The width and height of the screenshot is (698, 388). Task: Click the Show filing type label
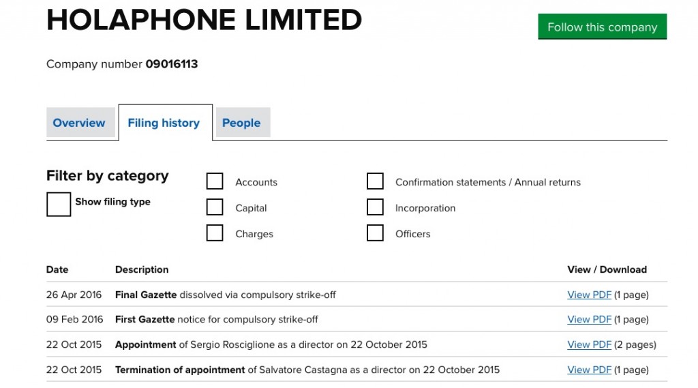pyautogui.click(x=112, y=202)
